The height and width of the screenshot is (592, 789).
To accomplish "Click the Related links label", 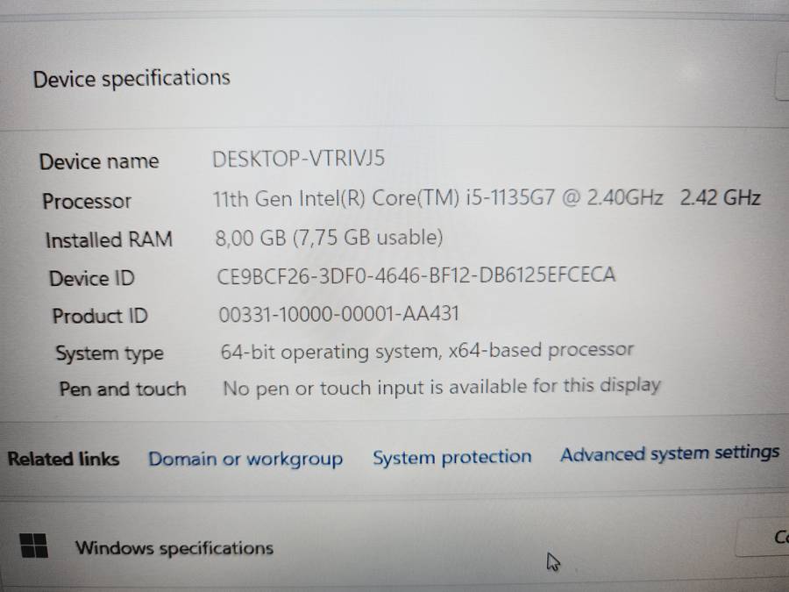I will pos(63,459).
